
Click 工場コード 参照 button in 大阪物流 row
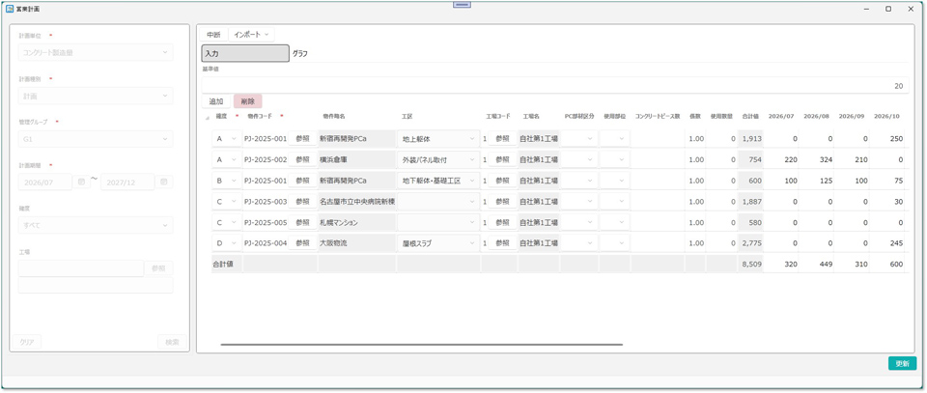pyautogui.click(x=502, y=243)
